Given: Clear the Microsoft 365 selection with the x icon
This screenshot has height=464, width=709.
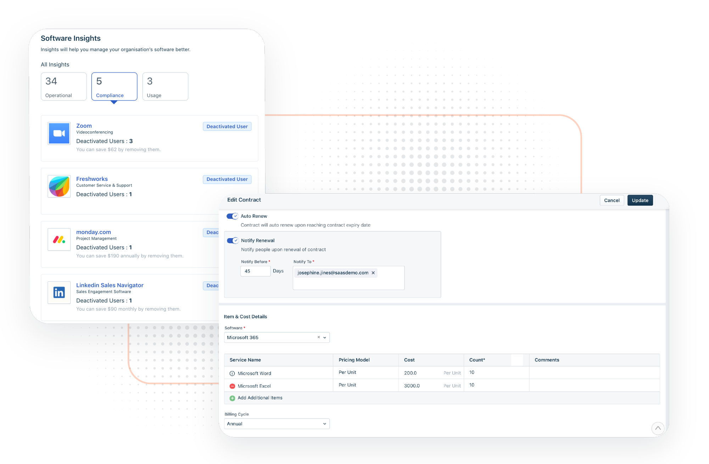Looking at the screenshot, I should 318,337.
